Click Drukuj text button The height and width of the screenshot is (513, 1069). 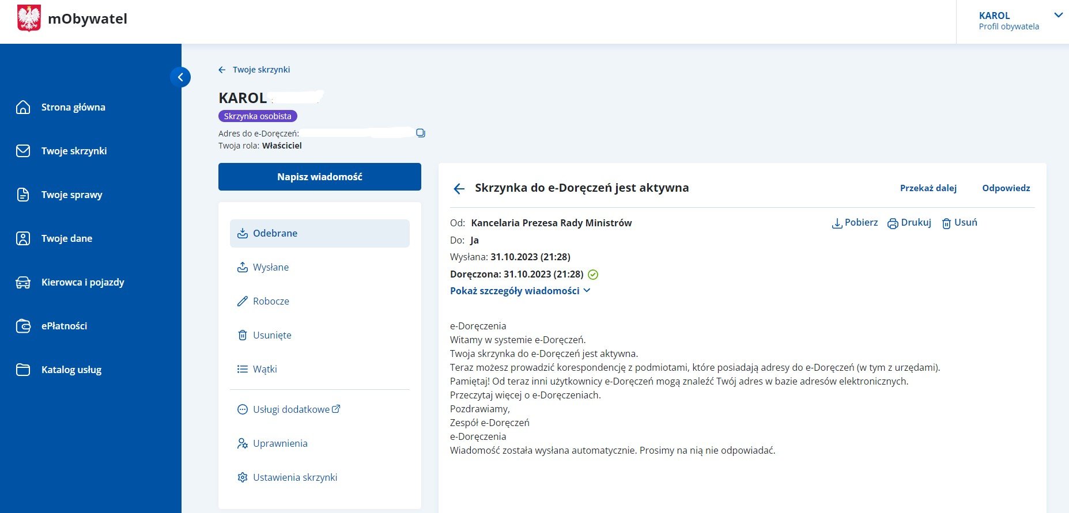tap(916, 223)
